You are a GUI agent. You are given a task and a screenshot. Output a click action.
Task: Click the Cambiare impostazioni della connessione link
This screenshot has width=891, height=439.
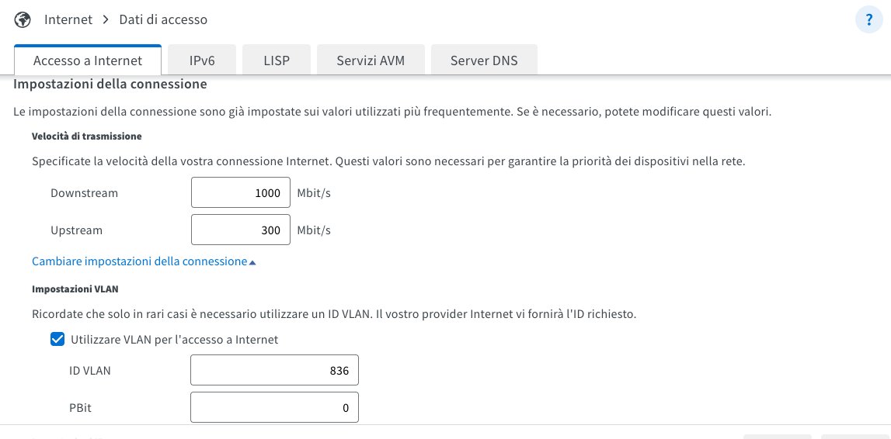(x=139, y=261)
